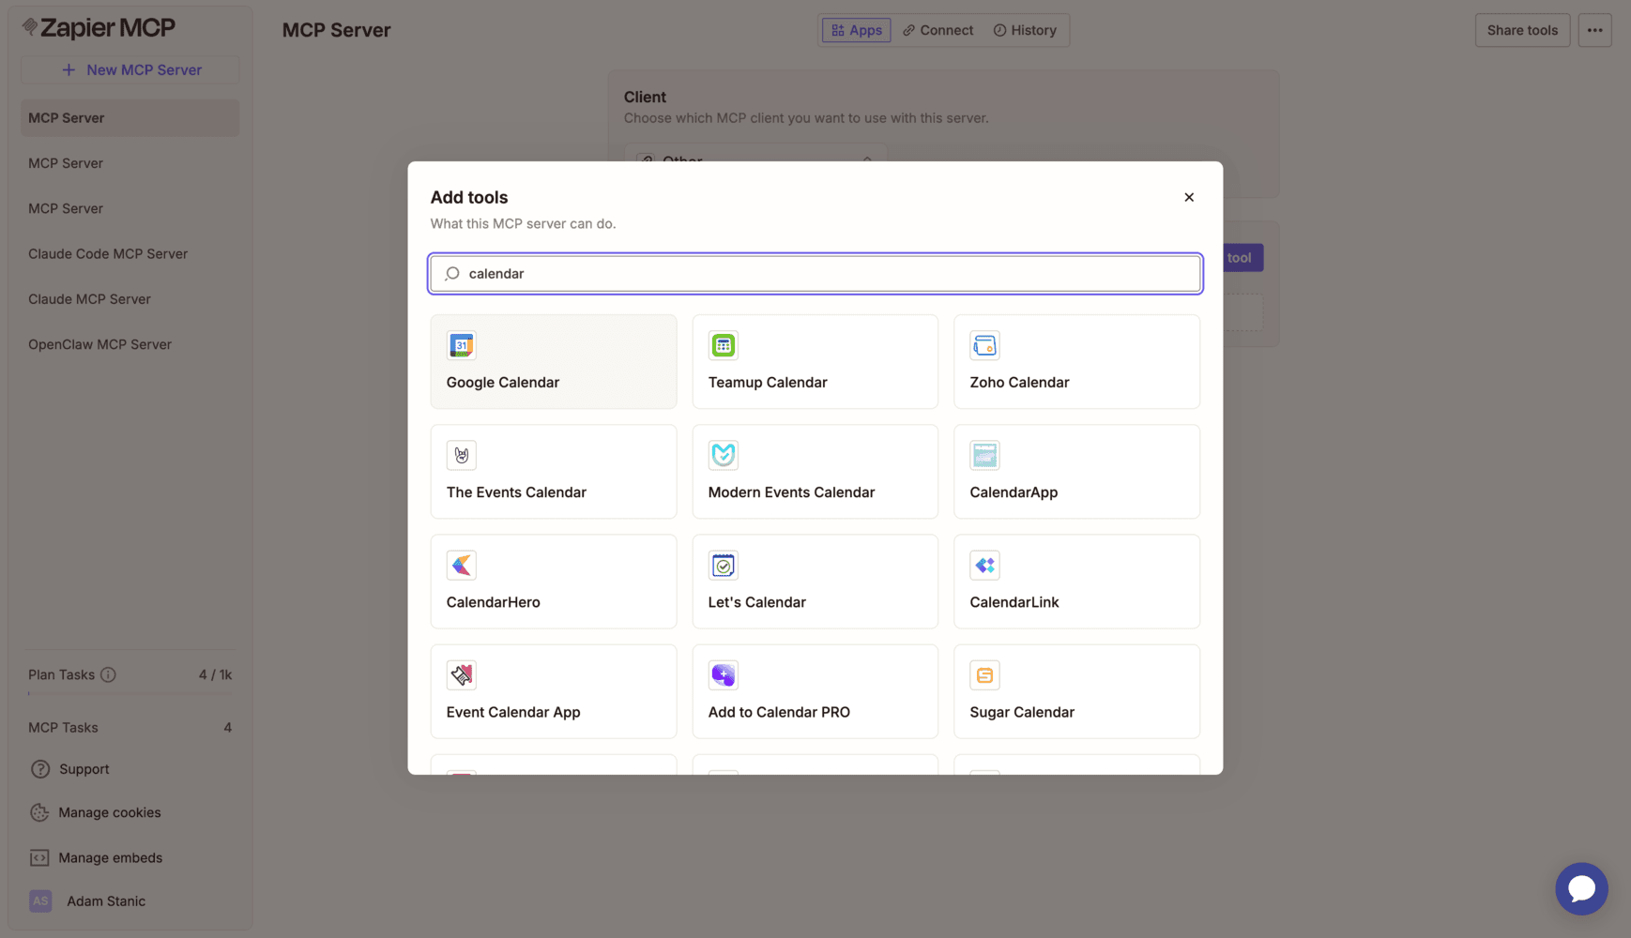This screenshot has height=938, width=1631.
Task: Click the Google Calendar app icon
Action: click(461, 345)
